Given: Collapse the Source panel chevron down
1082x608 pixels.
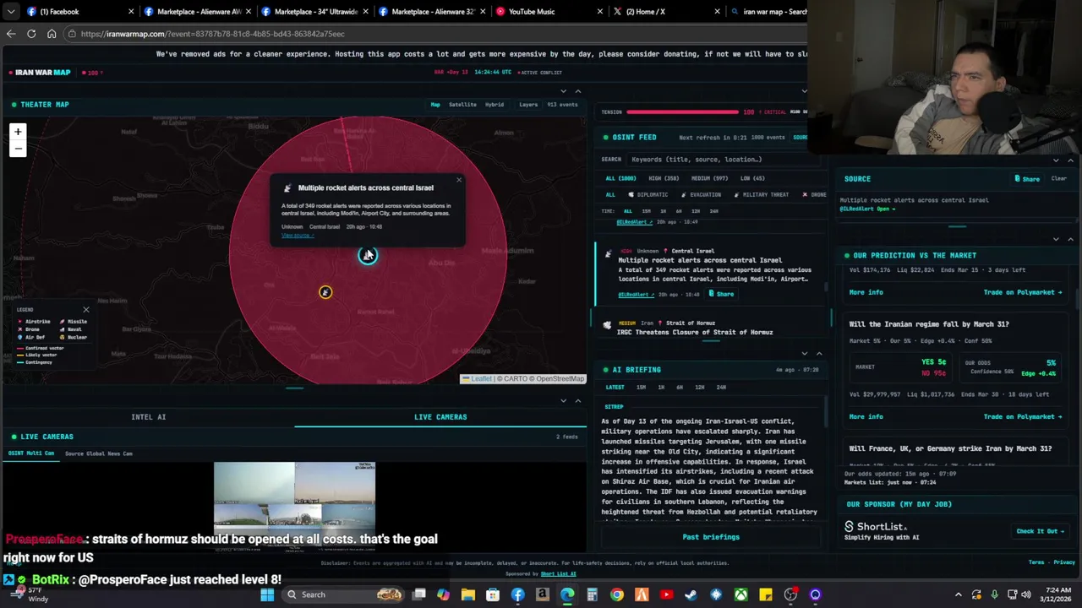Looking at the screenshot, I should (x=1056, y=160).
